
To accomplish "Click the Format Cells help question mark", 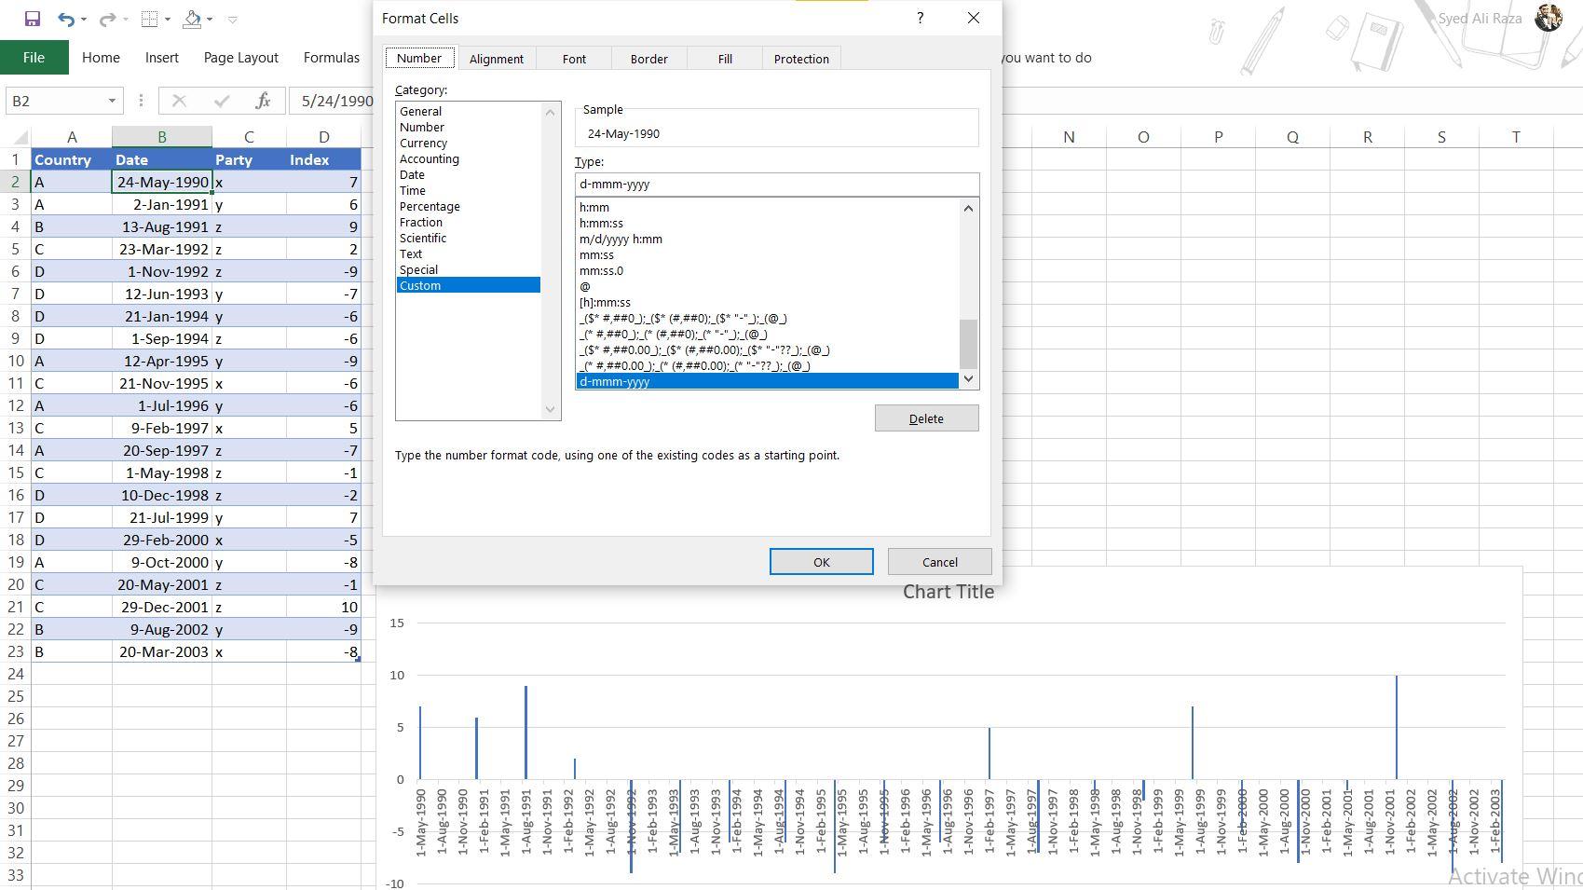I will click(920, 18).
